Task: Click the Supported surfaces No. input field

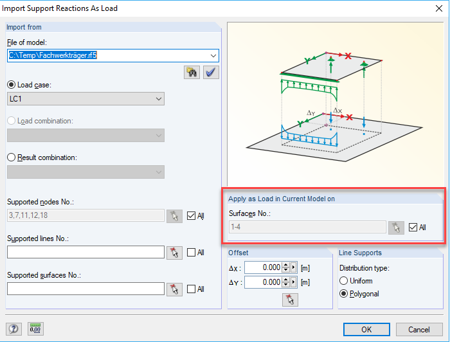Action: pos(85,289)
